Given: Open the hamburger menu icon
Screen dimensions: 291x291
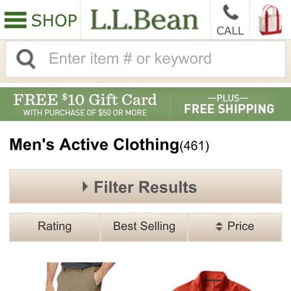Looking at the screenshot, I should pyautogui.click(x=15, y=20).
